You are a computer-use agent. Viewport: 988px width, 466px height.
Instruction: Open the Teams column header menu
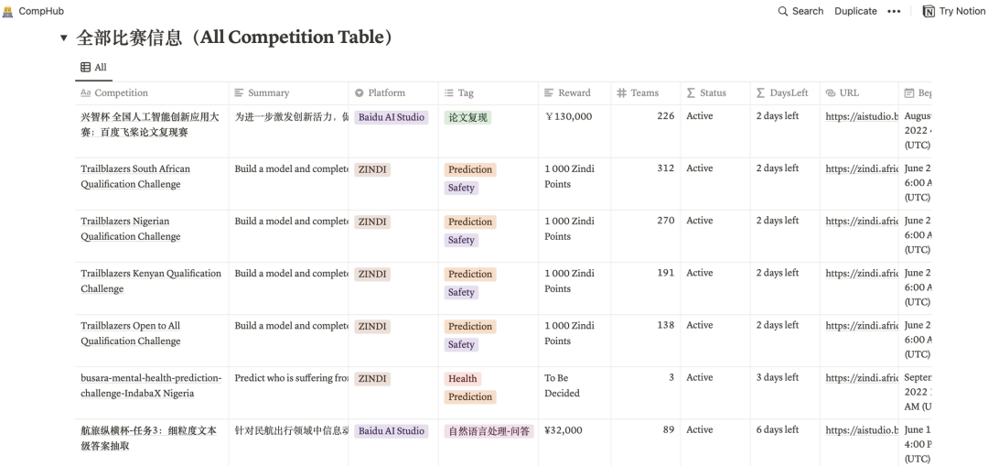coord(646,92)
